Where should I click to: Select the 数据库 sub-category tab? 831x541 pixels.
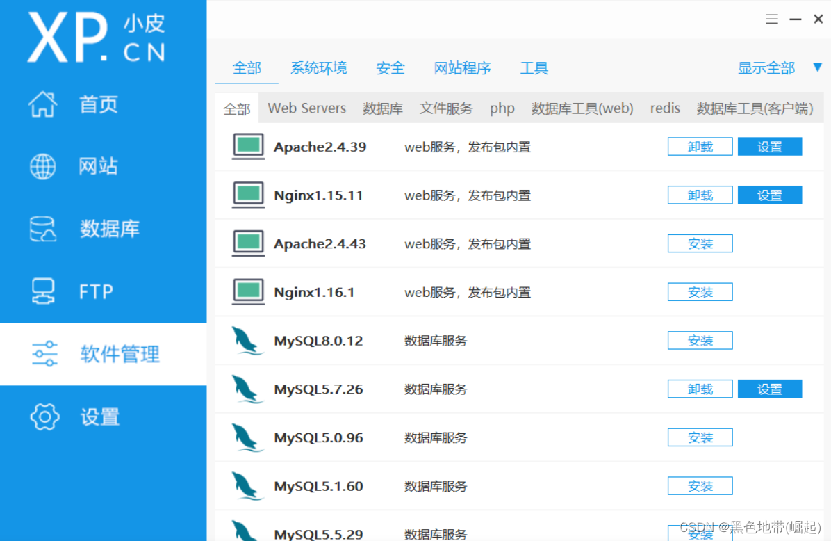pos(383,108)
